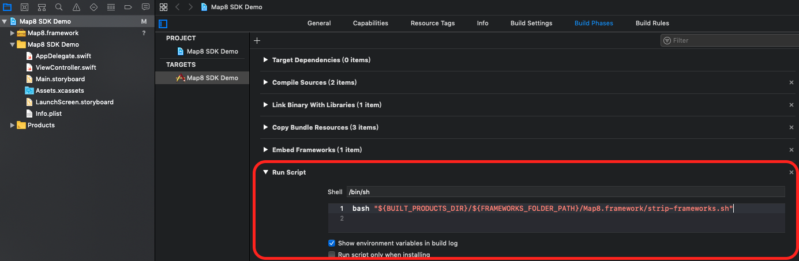Open the Debug navigator
Image resolution: width=799 pixels, height=261 pixels.
point(111,7)
